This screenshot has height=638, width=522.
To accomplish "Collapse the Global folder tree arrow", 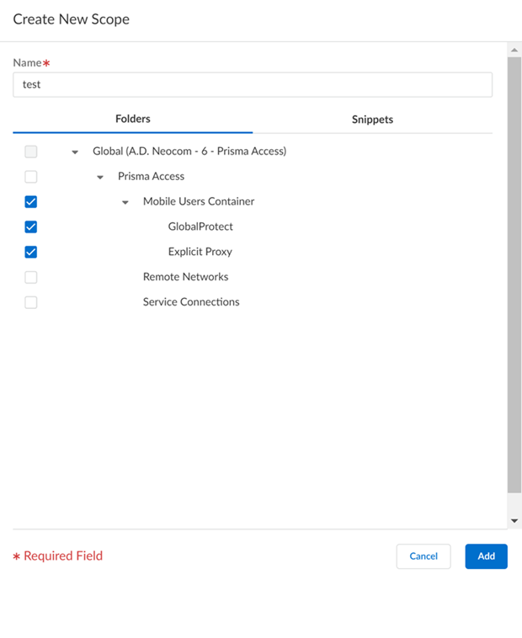I will pyautogui.click(x=75, y=152).
